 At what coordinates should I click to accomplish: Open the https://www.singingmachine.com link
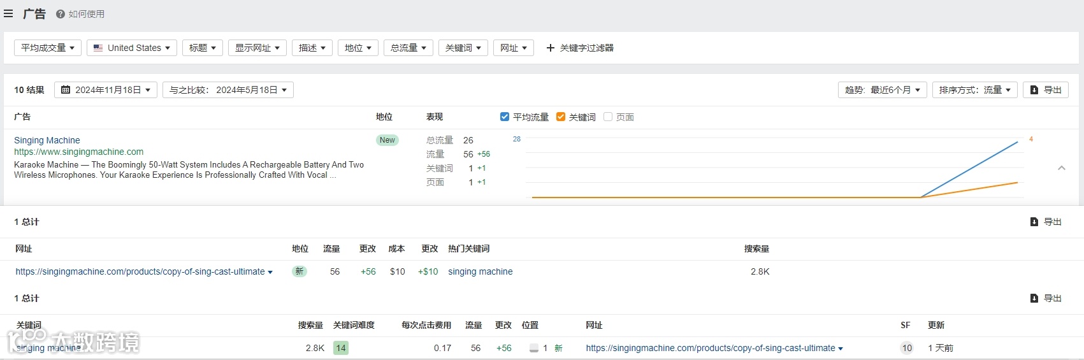pos(79,152)
